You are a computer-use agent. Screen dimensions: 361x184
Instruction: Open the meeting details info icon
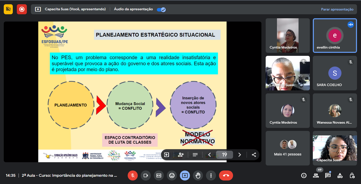point(304,175)
